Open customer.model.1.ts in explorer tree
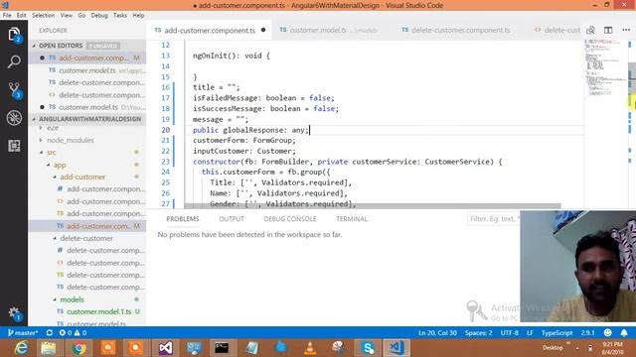636x357 pixels. [99, 311]
